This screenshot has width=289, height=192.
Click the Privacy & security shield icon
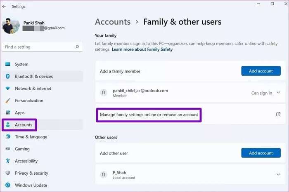(8, 173)
